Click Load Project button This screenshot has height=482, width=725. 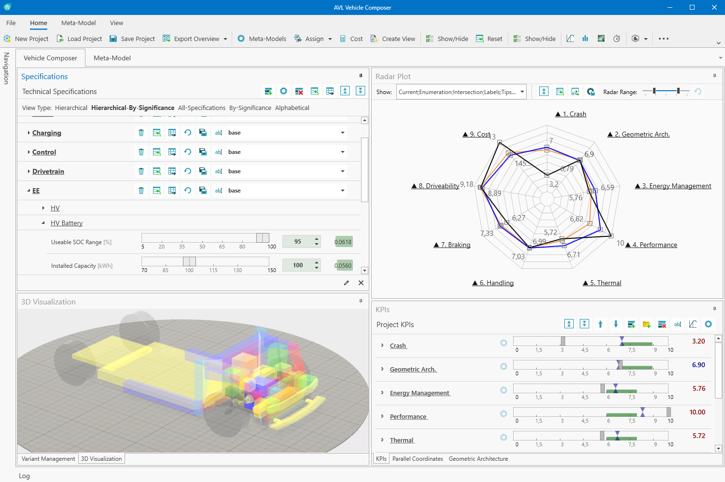[x=79, y=39]
